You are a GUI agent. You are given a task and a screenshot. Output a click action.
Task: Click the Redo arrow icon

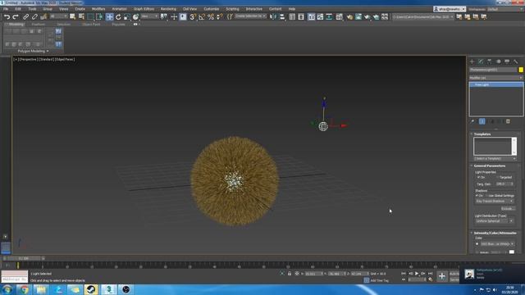point(16,16)
